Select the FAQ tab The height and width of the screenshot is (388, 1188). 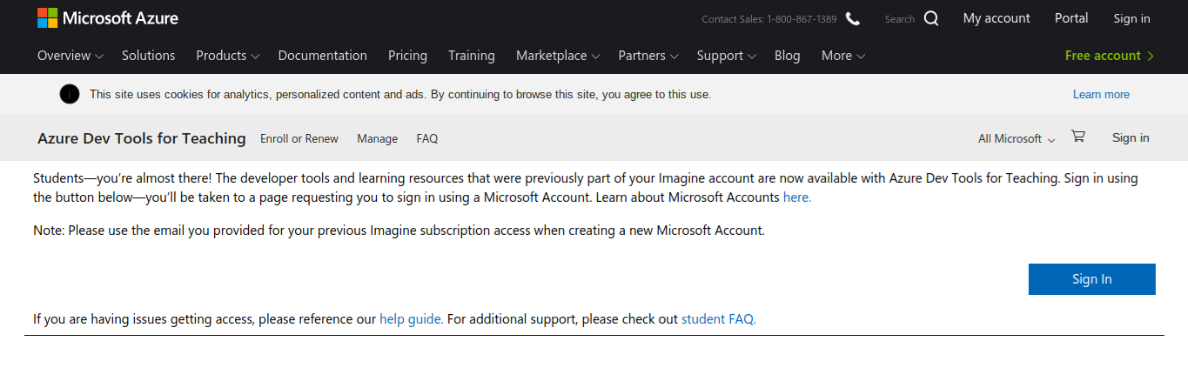427,138
